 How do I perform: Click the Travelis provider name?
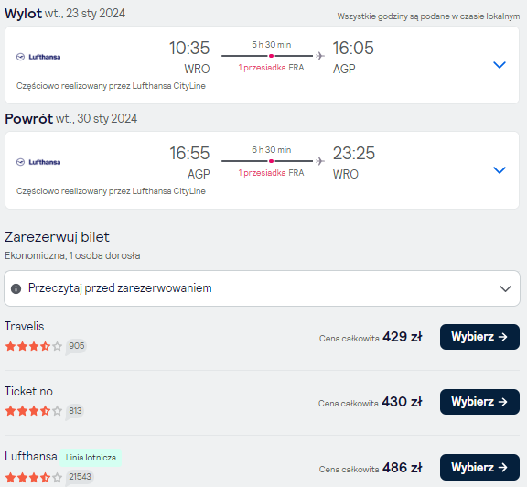click(25, 326)
